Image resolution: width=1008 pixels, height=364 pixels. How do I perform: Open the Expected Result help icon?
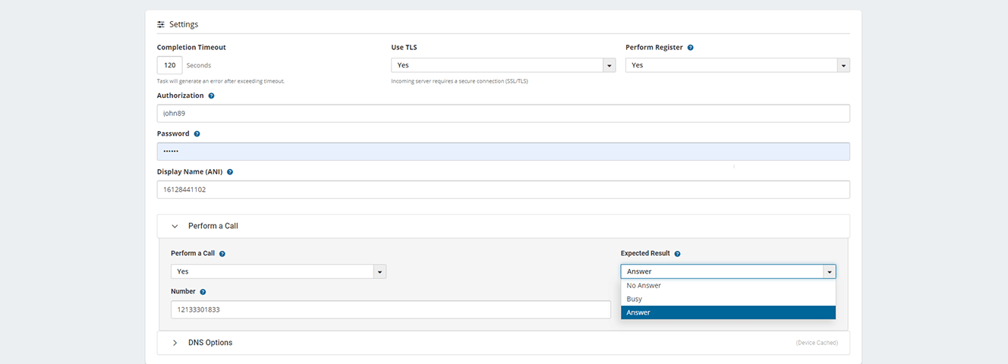677,253
